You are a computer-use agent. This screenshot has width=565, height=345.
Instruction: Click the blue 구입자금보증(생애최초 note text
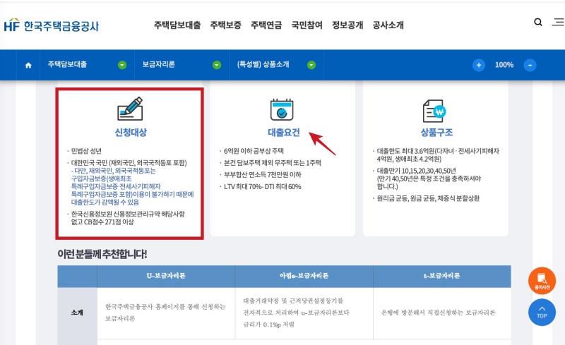(x=101, y=178)
